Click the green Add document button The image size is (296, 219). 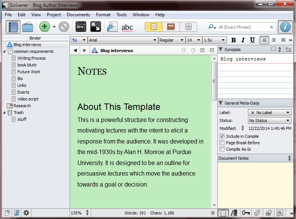[45, 27]
